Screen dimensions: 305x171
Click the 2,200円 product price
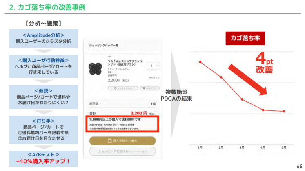[118, 80]
